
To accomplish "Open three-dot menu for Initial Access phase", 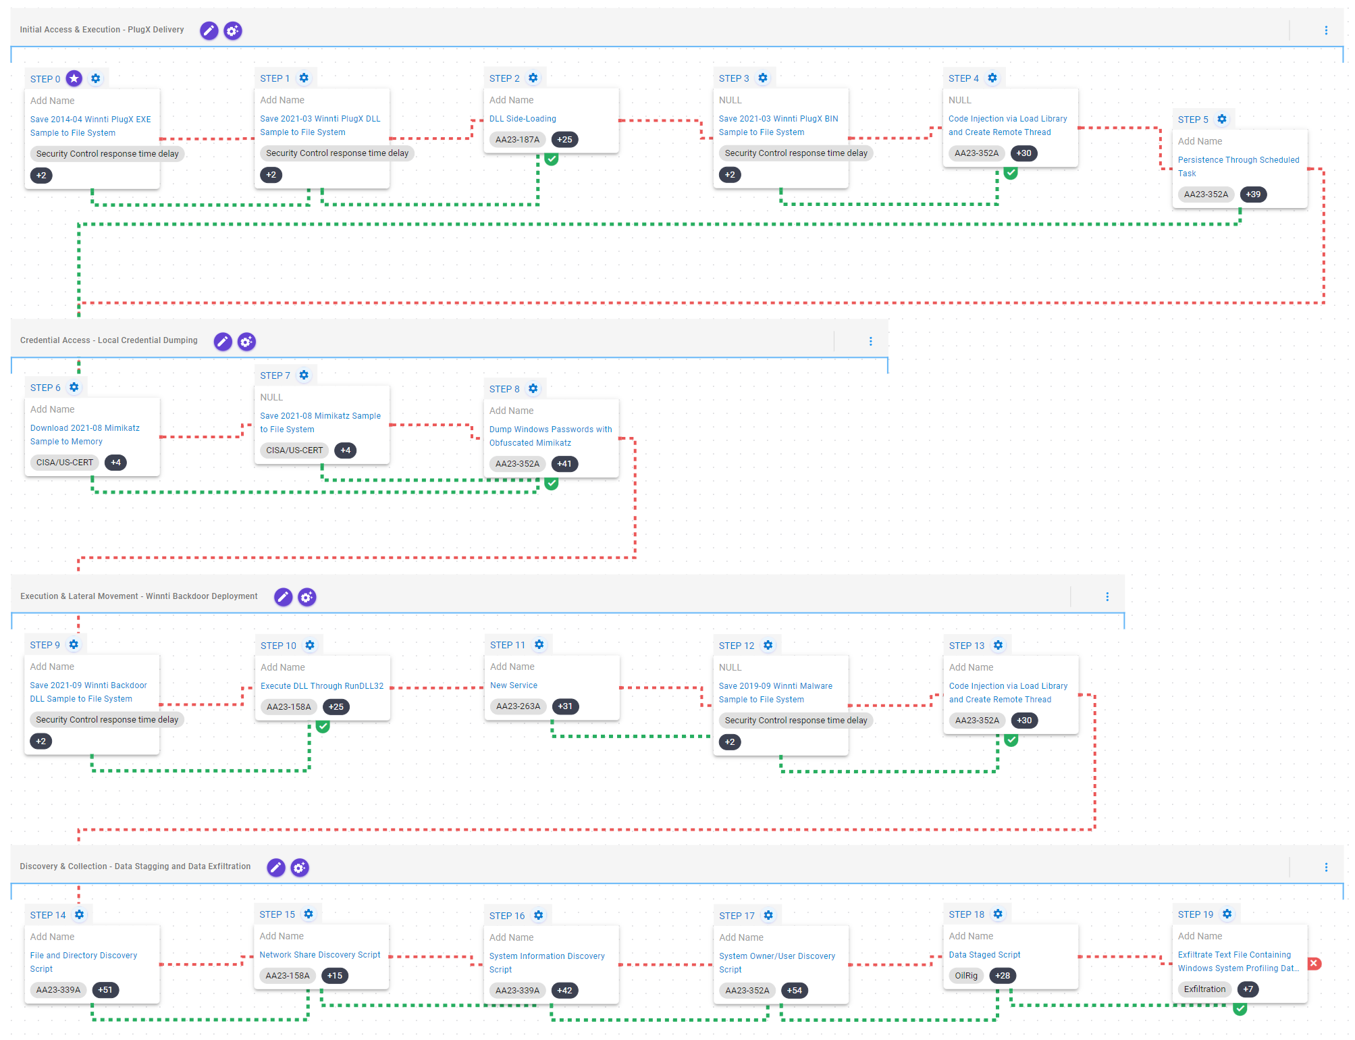I will pos(1326,30).
